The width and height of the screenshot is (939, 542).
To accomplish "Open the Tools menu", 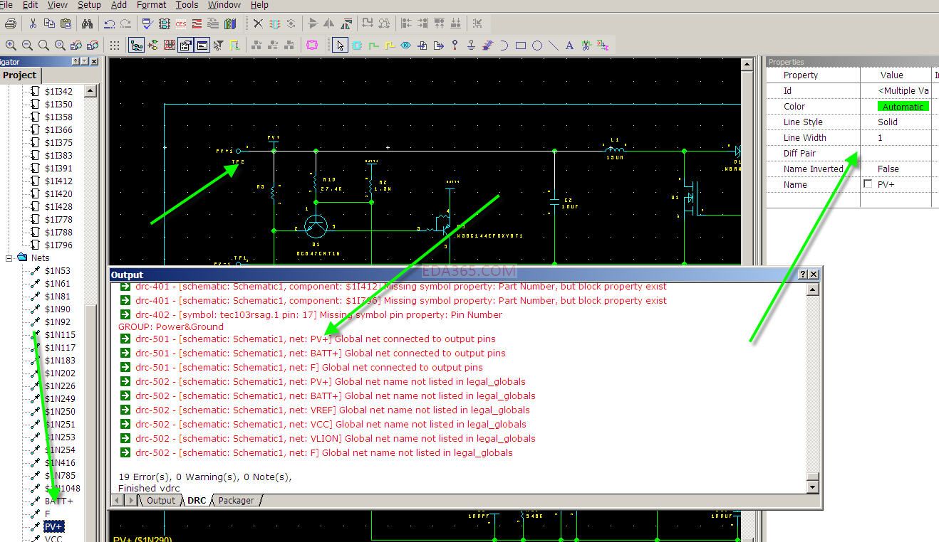I will tap(187, 5).
